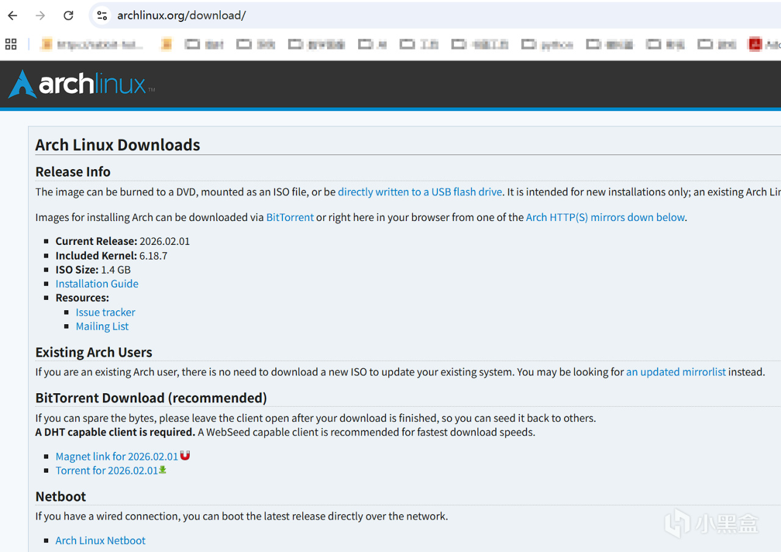Open the Arch Linux Netboot link
The width and height of the screenshot is (781, 552).
click(101, 540)
